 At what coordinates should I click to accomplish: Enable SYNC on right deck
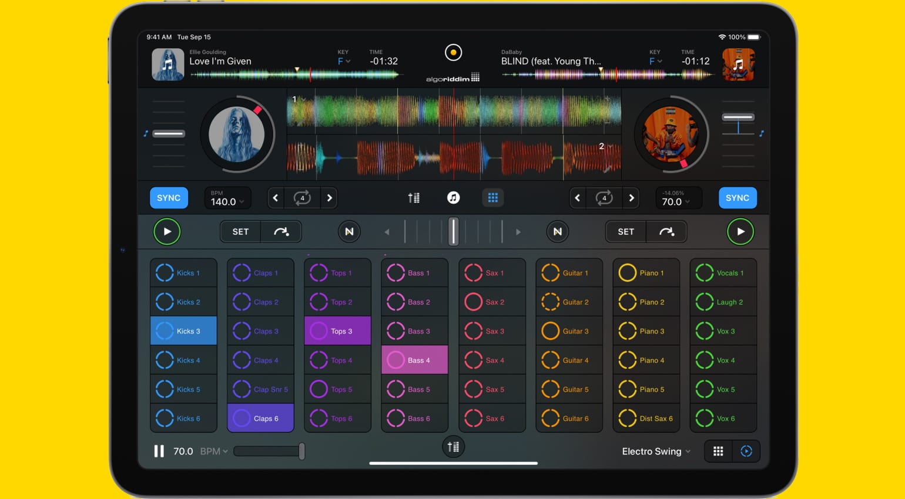pos(738,198)
